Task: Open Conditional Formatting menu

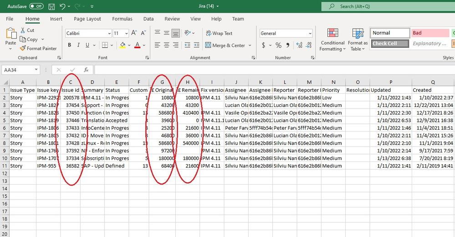Action: pyautogui.click(x=332, y=40)
